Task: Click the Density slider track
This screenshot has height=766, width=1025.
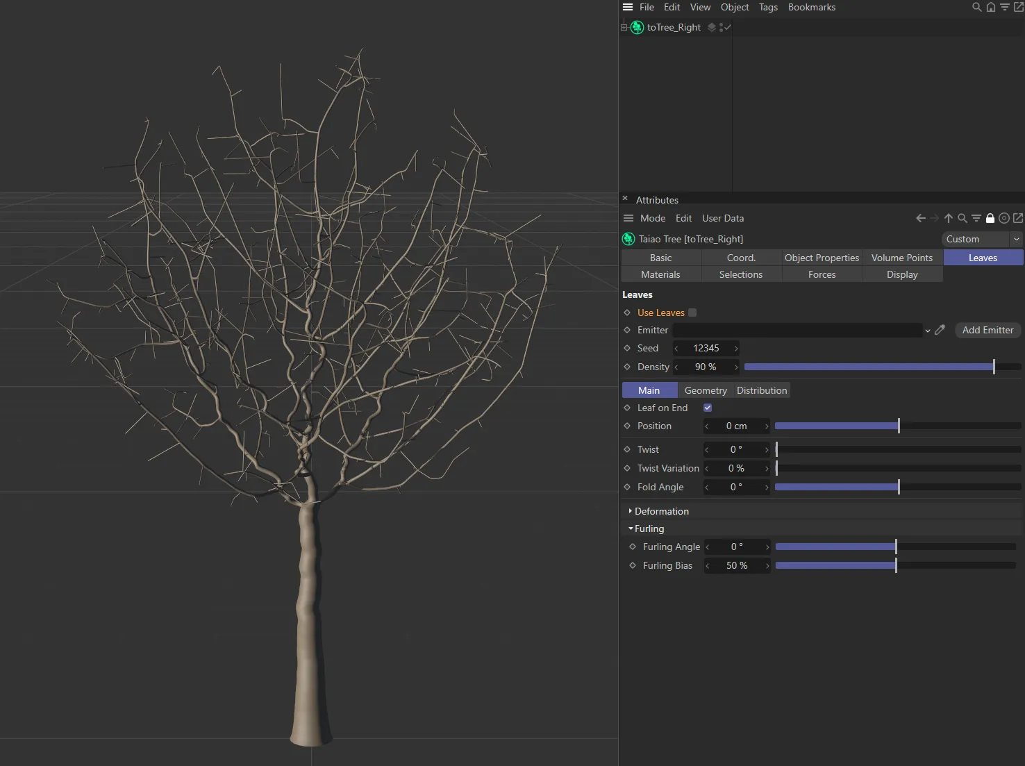Action: click(868, 367)
